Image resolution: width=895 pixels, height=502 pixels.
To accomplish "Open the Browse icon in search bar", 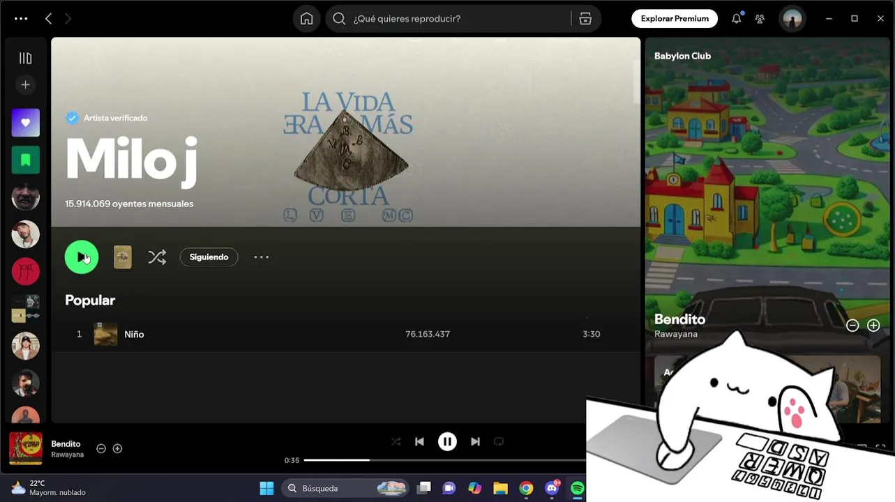I will [585, 19].
